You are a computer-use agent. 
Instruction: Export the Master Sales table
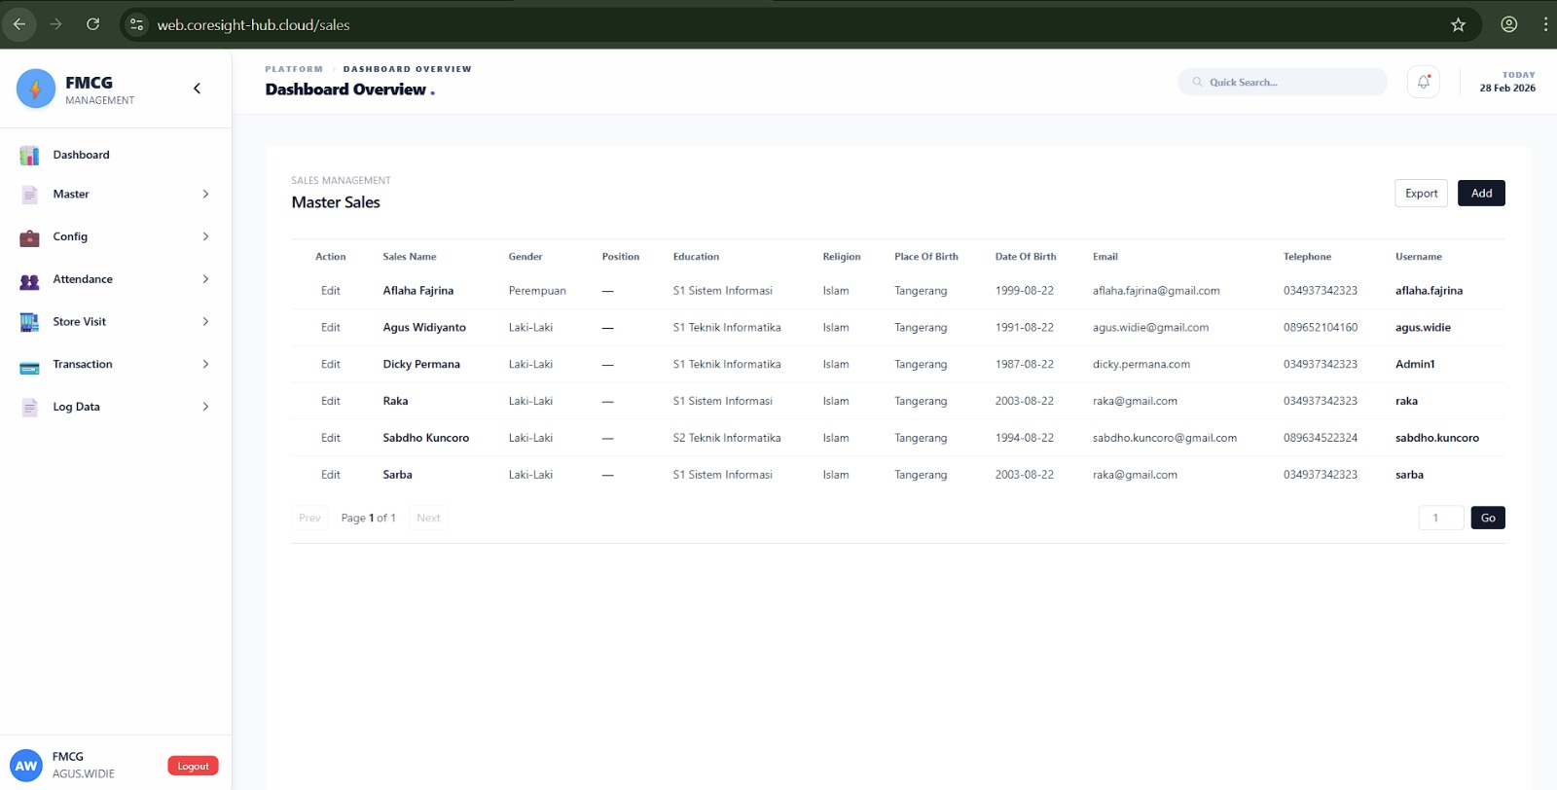(1421, 194)
